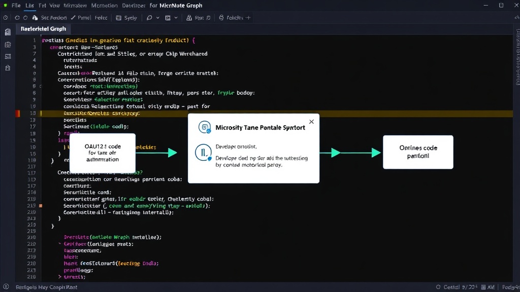
Task: Click the second circular toolbar icon
Action: click(25, 18)
